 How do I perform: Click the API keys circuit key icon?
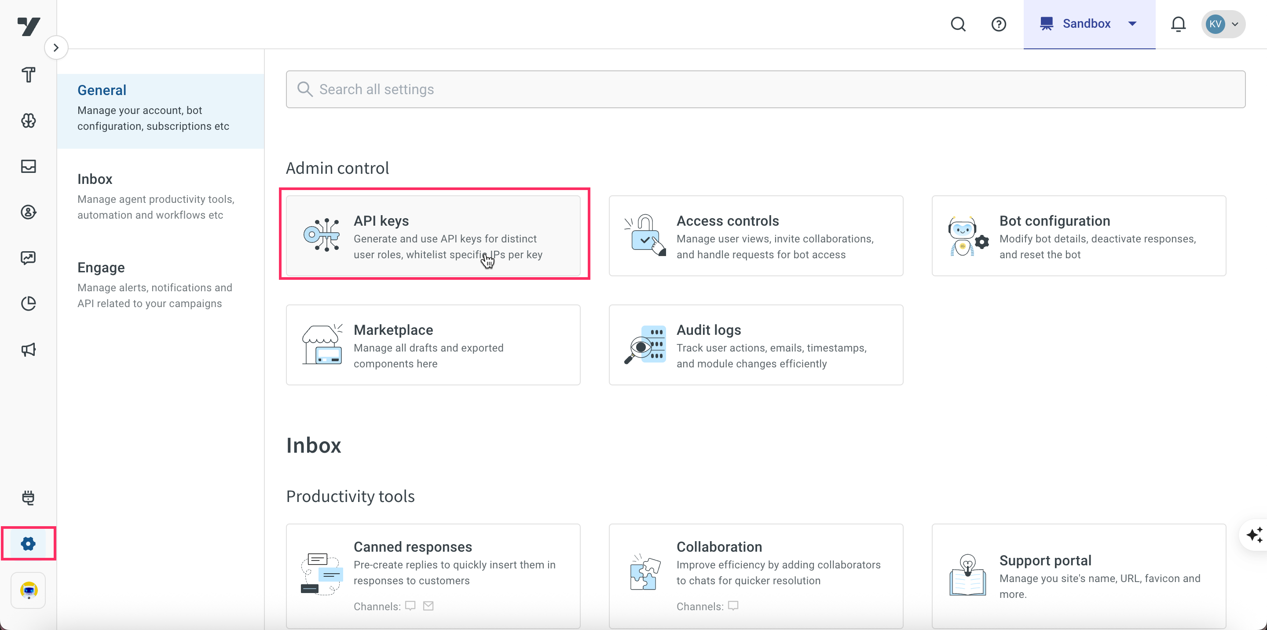322,235
